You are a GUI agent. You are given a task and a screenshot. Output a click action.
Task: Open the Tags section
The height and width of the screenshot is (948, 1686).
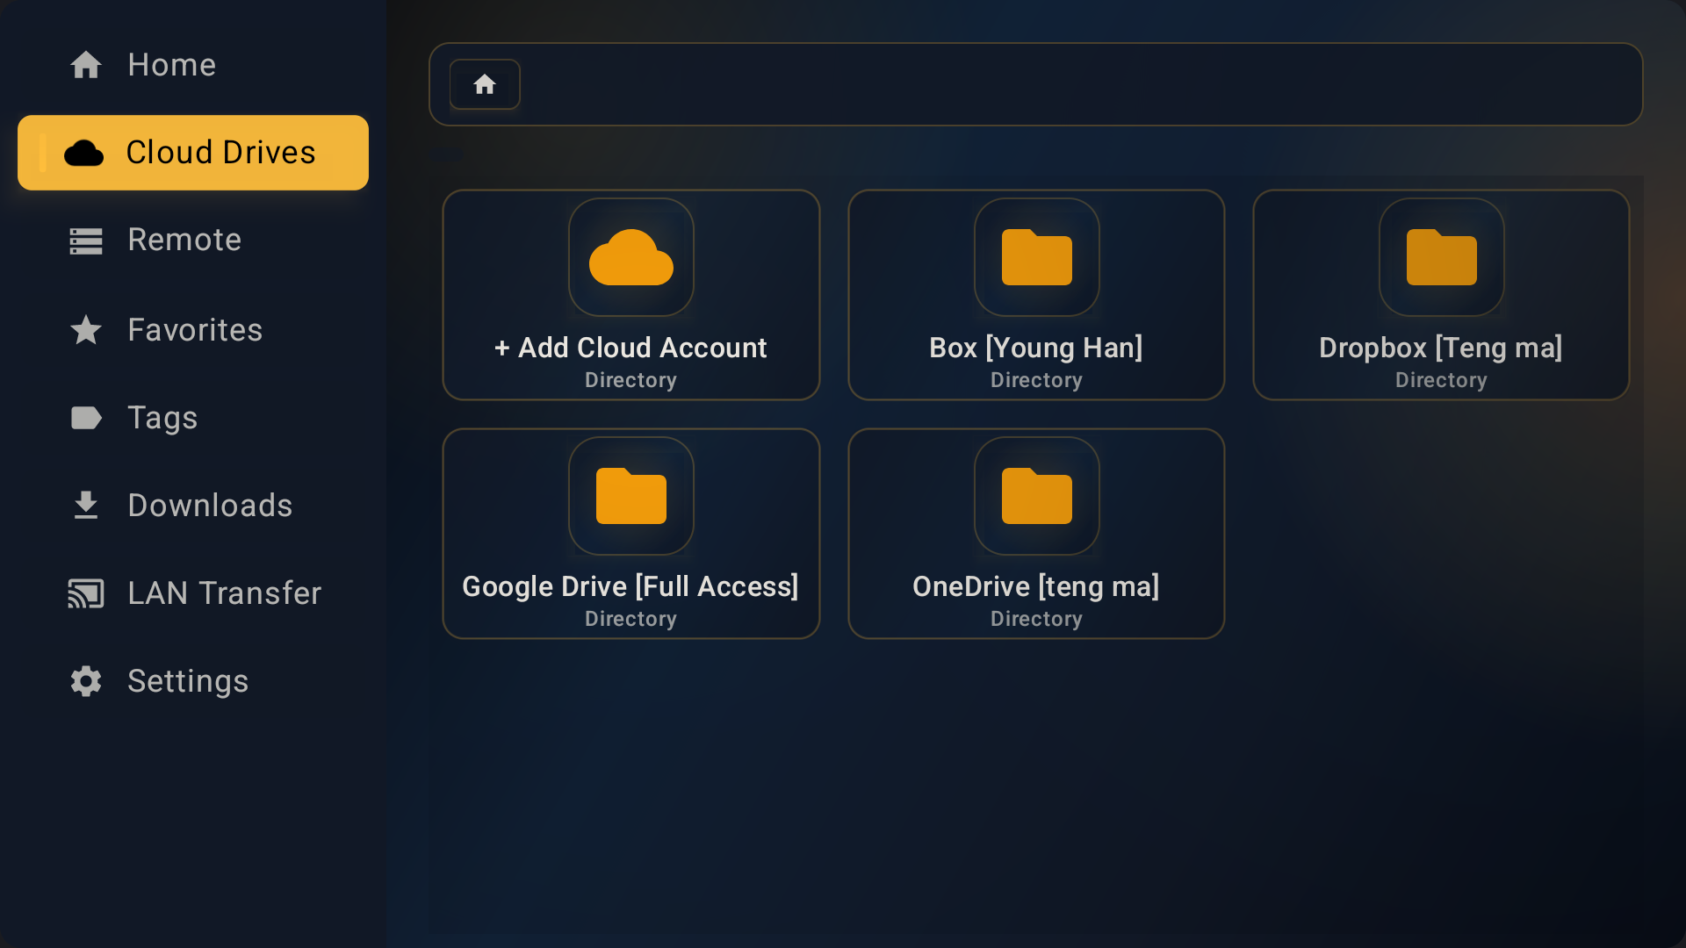[x=193, y=418]
